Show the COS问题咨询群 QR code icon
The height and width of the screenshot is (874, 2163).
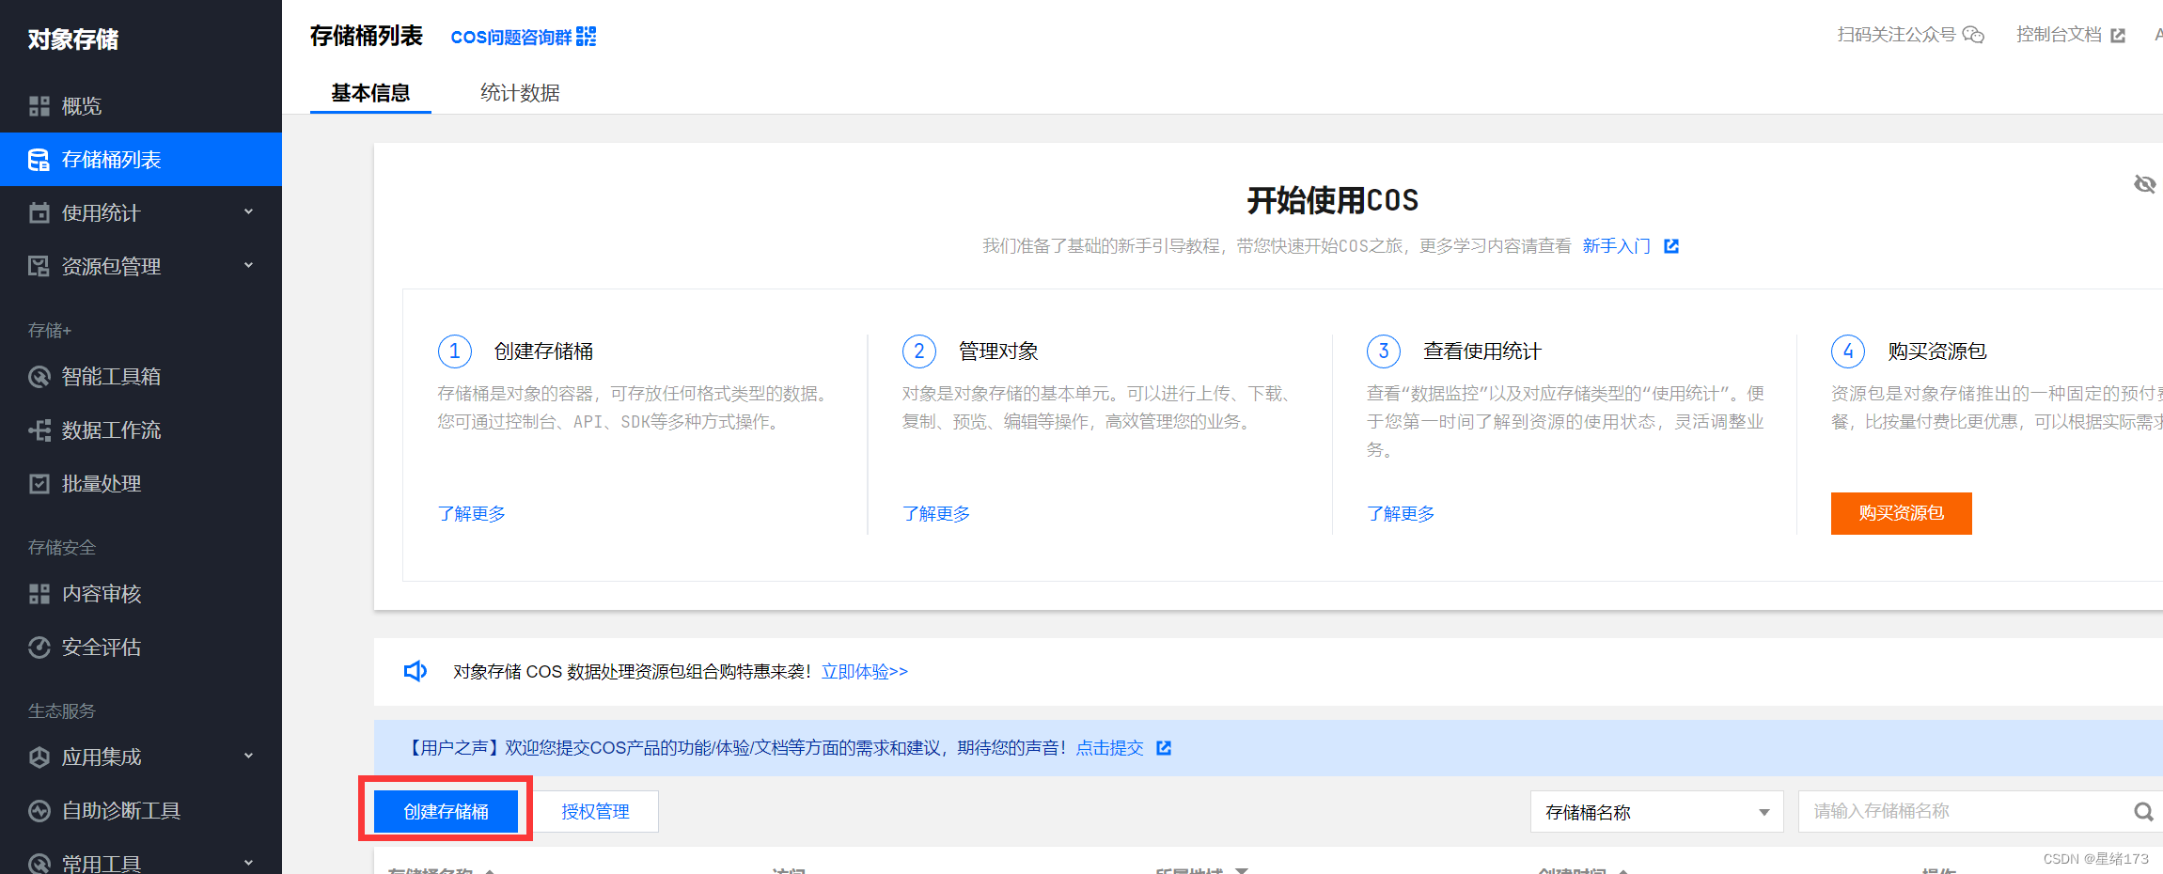click(x=585, y=36)
